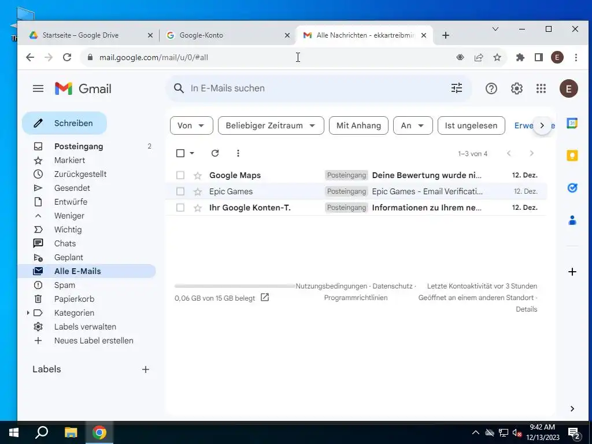Viewport: 592px width, 444px height.
Task: Open new Chrome tab plus button
Action: (x=446, y=35)
